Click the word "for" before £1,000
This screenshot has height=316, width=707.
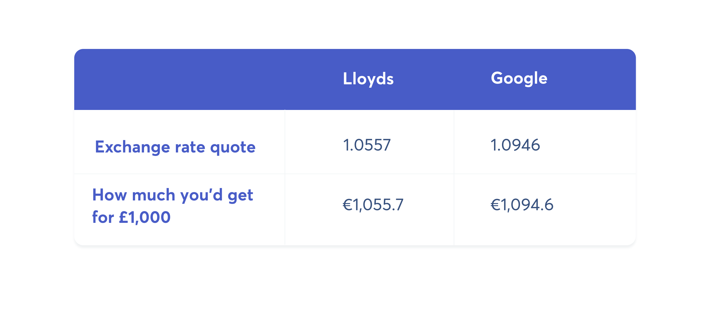pyautogui.click(x=103, y=218)
